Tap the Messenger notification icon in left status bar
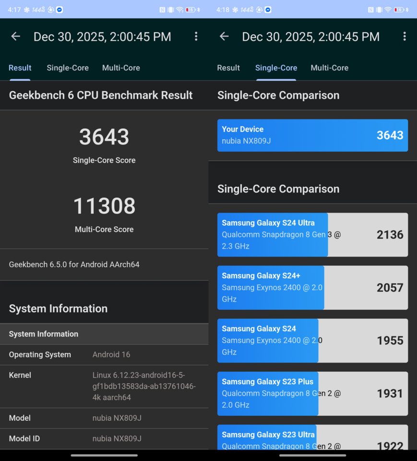417x461 pixels. coord(60,10)
